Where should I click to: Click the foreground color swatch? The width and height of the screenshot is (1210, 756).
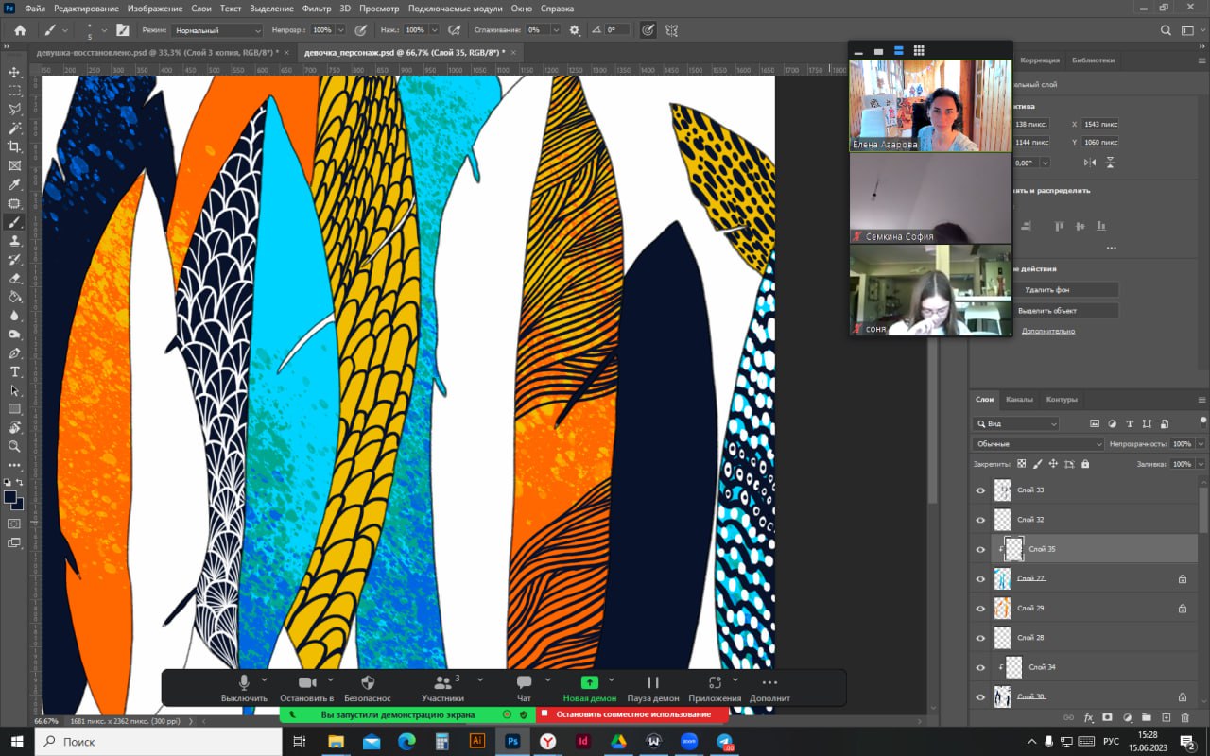click(x=9, y=497)
